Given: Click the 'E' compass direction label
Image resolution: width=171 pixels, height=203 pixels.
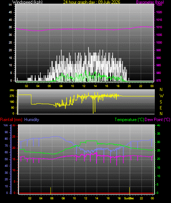Looking at the screenshot, I should click(161, 108).
